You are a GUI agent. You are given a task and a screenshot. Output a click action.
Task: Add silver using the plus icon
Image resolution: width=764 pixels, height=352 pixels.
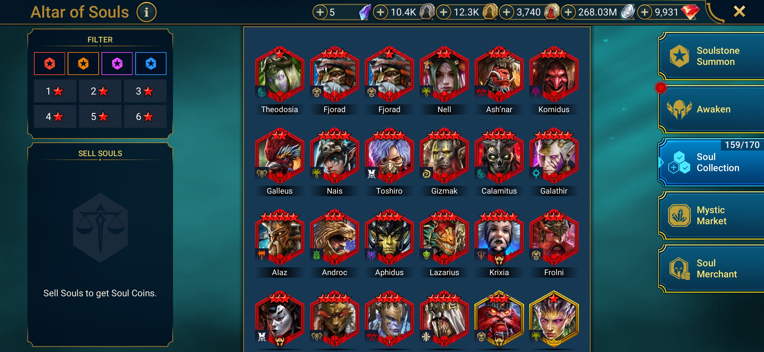click(568, 12)
